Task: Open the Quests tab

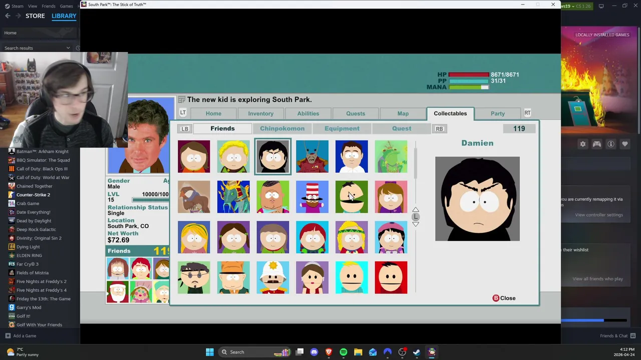Action: pos(356,113)
